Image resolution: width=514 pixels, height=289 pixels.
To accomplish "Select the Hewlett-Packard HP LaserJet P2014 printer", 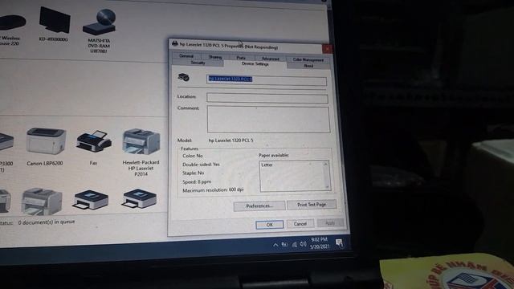I will click(x=141, y=142).
